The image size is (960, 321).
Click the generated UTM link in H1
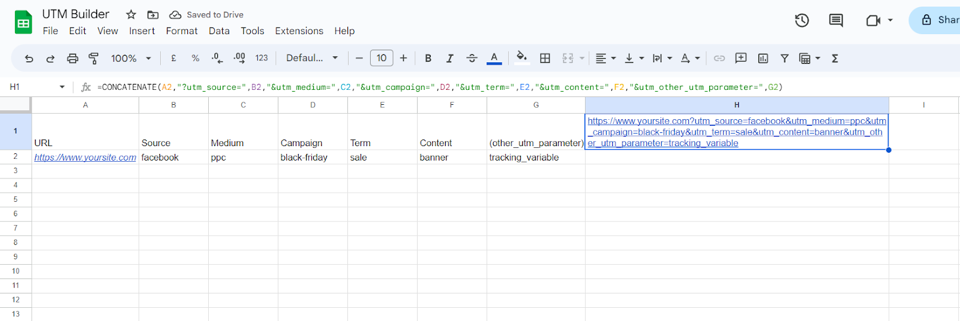click(x=736, y=132)
